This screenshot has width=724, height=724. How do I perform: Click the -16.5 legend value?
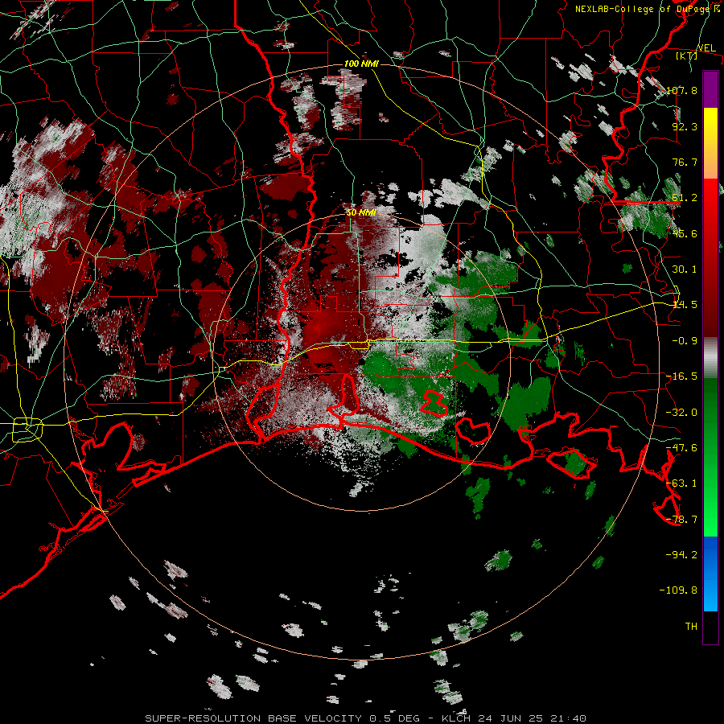click(682, 376)
